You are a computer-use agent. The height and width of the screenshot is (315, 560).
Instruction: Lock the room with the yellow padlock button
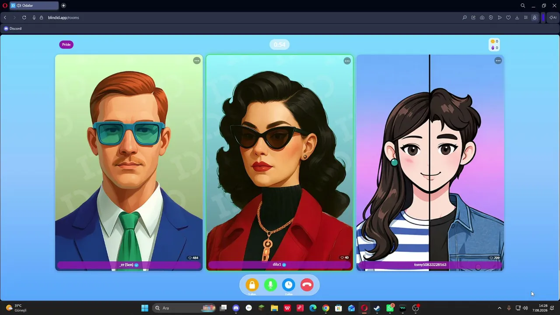(252, 285)
